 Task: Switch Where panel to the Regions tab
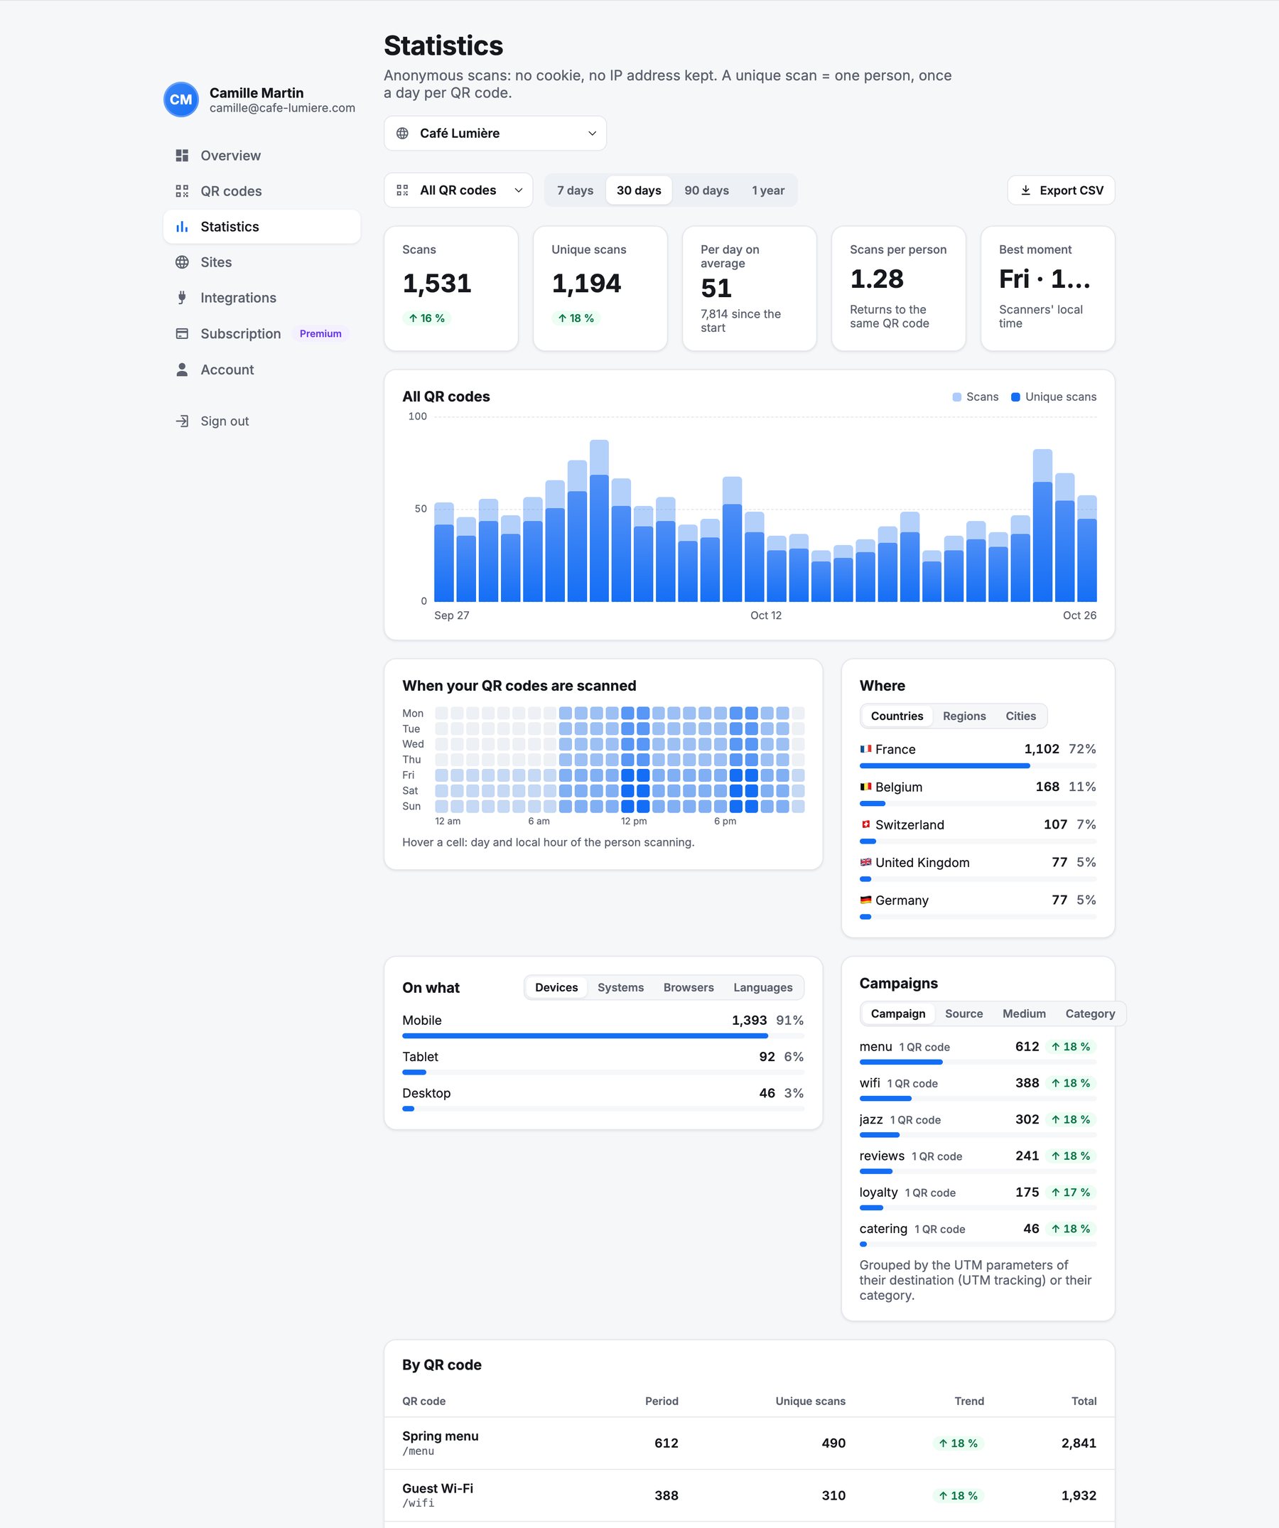point(964,716)
